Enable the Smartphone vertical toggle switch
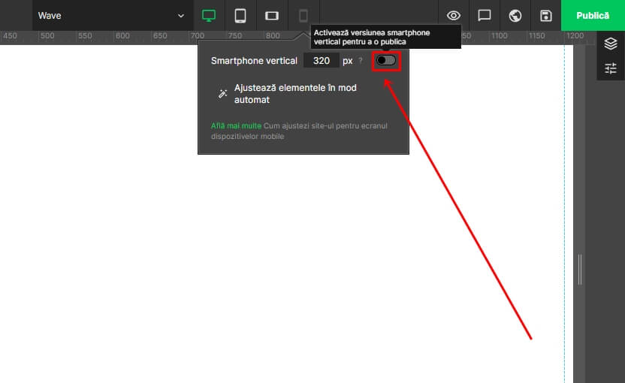This screenshot has width=625, height=383. 386,60
